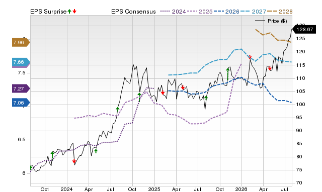Image resolution: width=322 pixels, height=192 pixels.
Task: Click the 115 price axis label
Action: pyautogui.click(x=300, y=65)
